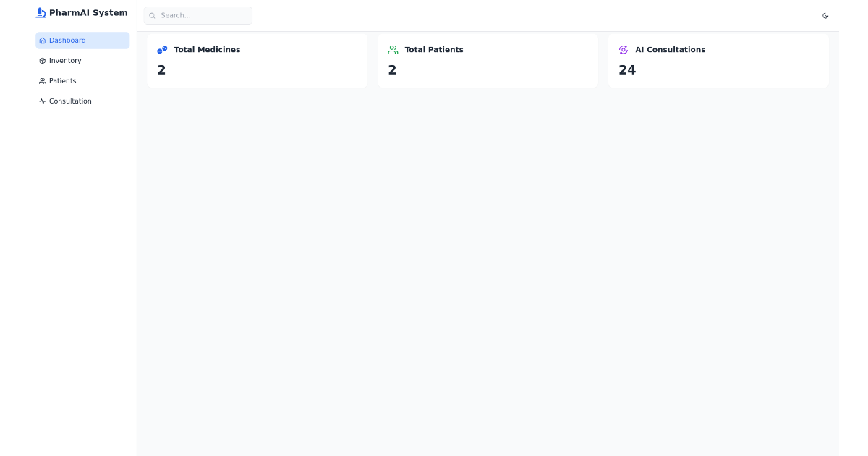
Task: Navigate to the Patients page
Action: pyautogui.click(x=62, y=81)
